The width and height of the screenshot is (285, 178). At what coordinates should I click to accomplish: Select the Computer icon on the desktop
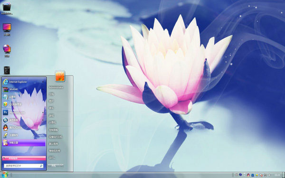[7, 29]
